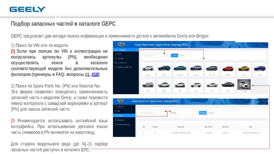The image size is (274, 154).
Task: Click the cart icon beside Order, lower window
Action: tap(115, 111)
